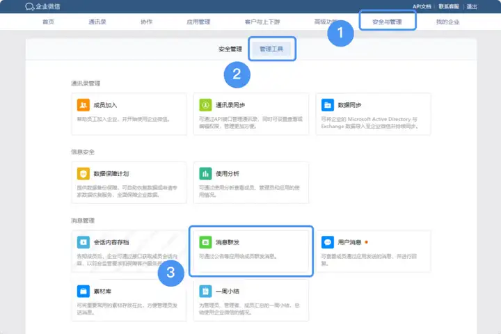501x334 pixels.
Task: Select the 管理工具 sub-tab
Action: [x=271, y=49]
